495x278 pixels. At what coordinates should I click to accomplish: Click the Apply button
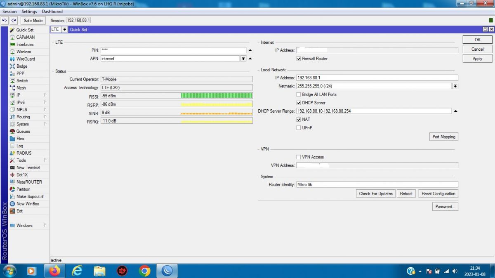coord(477,59)
